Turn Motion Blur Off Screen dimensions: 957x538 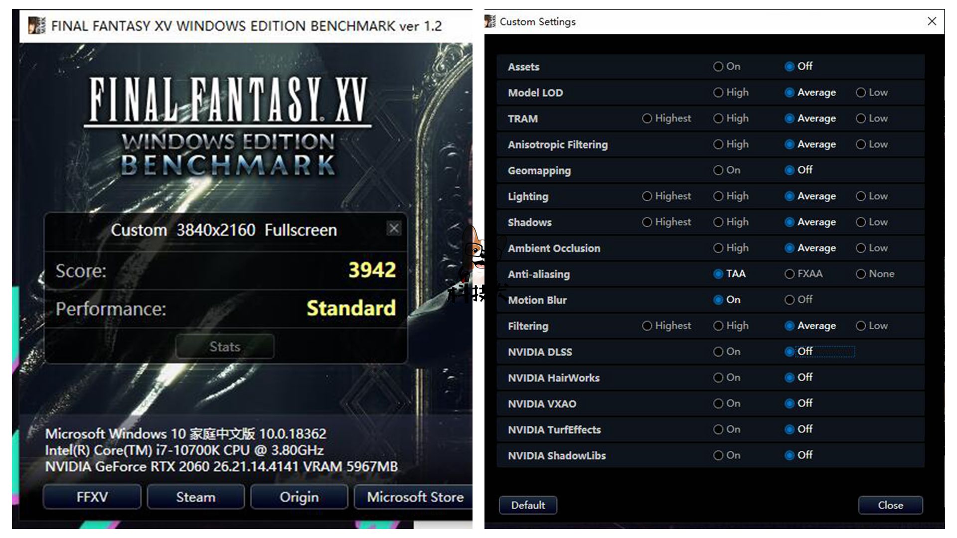point(790,300)
